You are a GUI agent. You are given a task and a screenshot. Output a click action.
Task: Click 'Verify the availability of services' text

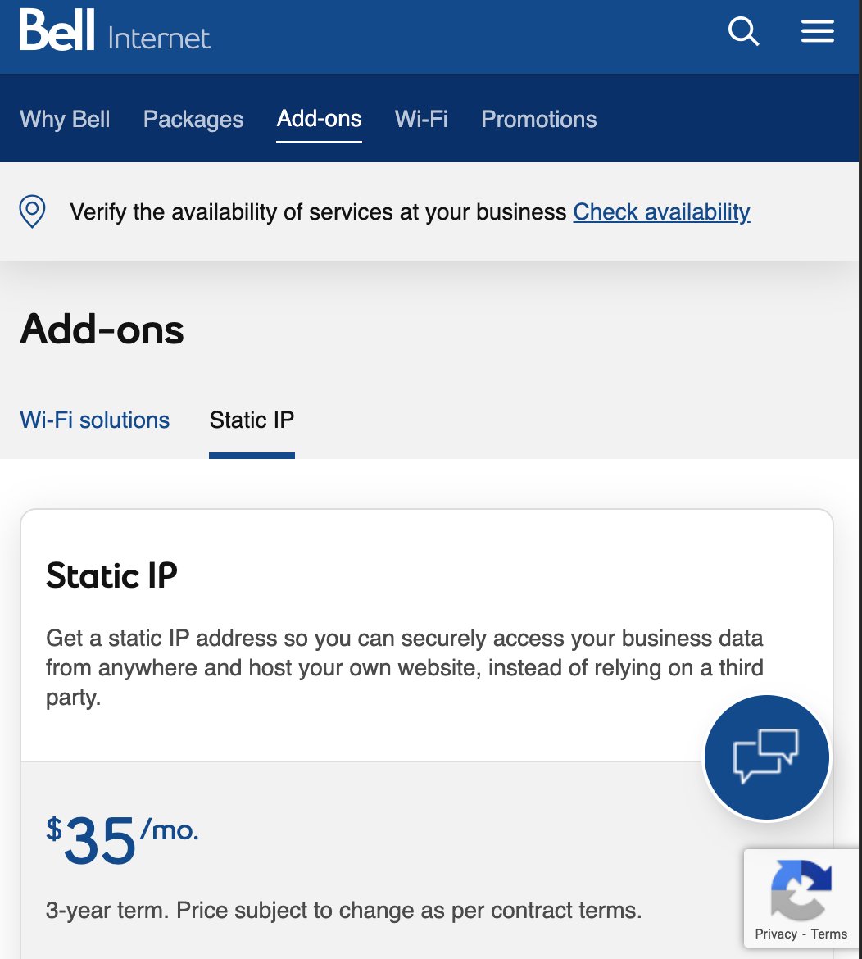(x=318, y=212)
